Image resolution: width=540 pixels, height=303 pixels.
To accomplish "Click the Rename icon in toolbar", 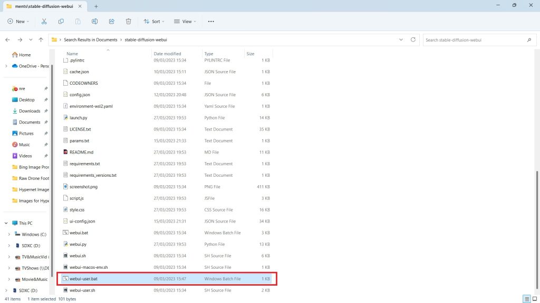I will (94, 22).
